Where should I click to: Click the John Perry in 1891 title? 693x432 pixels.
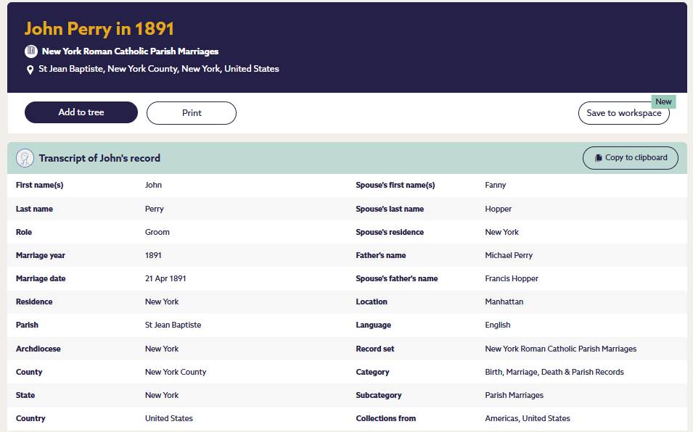click(99, 29)
